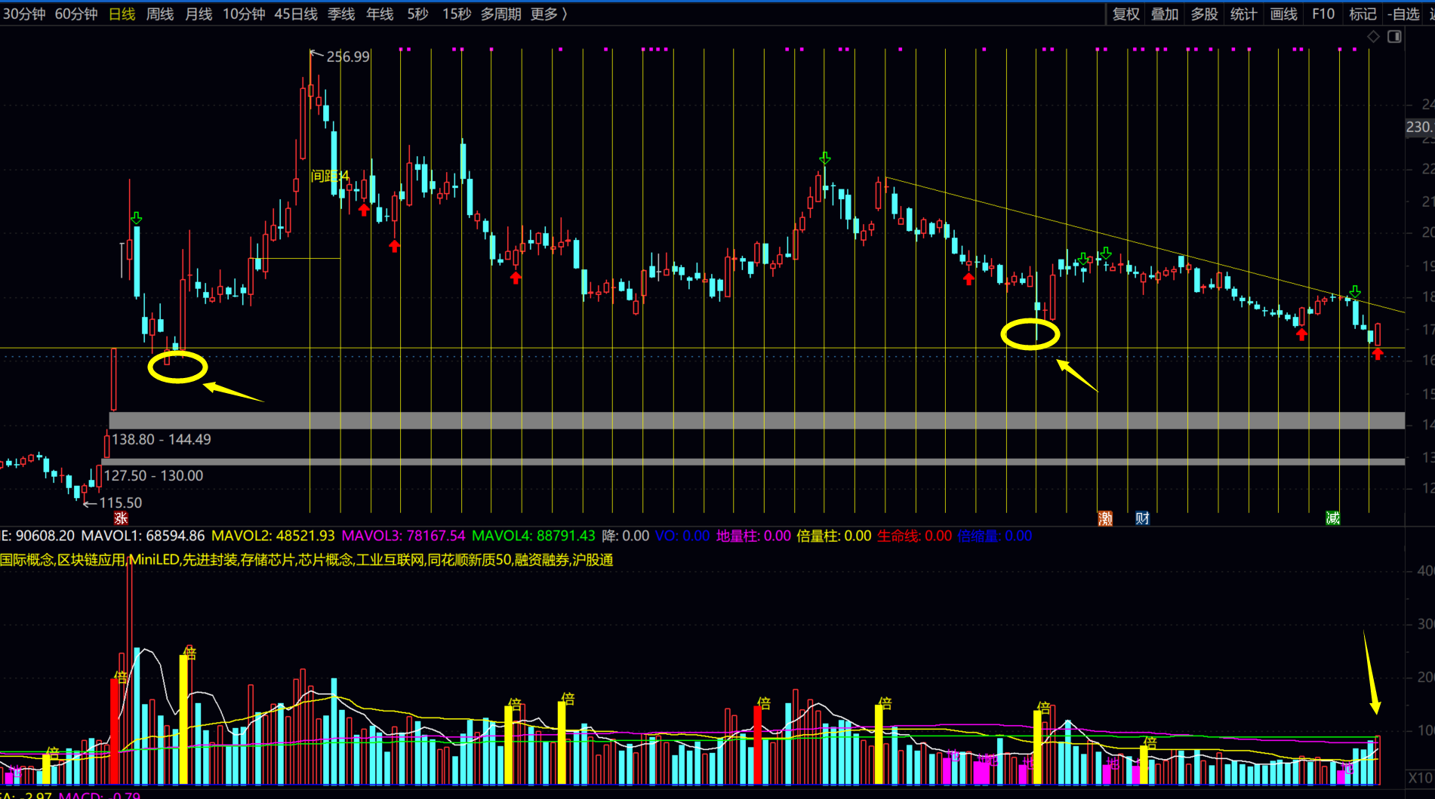The height and width of the screenshot is (799, 1435).
Task: Toggle the side panel layout icon
Action: [x=1394, y=36]
